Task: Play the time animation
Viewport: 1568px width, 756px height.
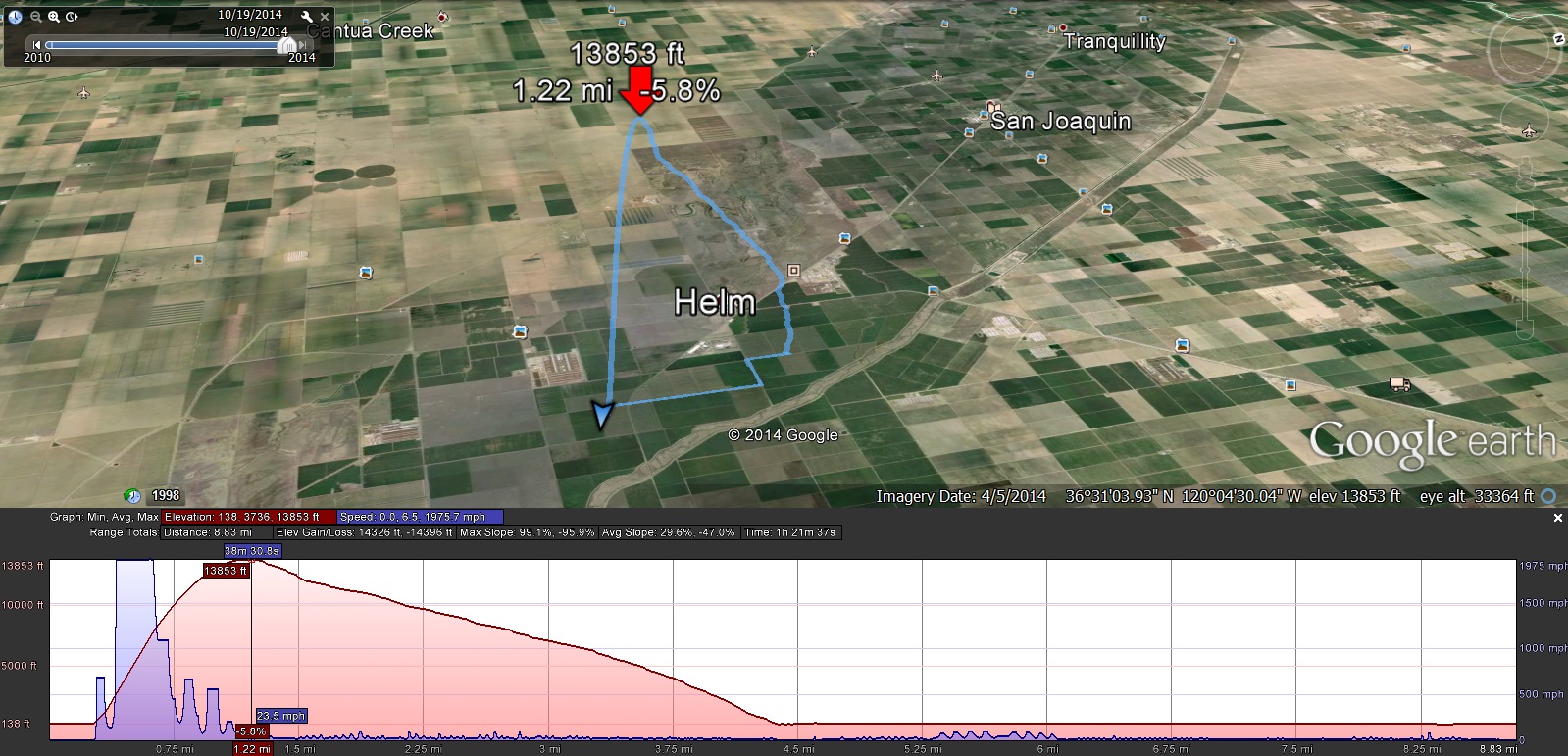Action: click(72, 17)
